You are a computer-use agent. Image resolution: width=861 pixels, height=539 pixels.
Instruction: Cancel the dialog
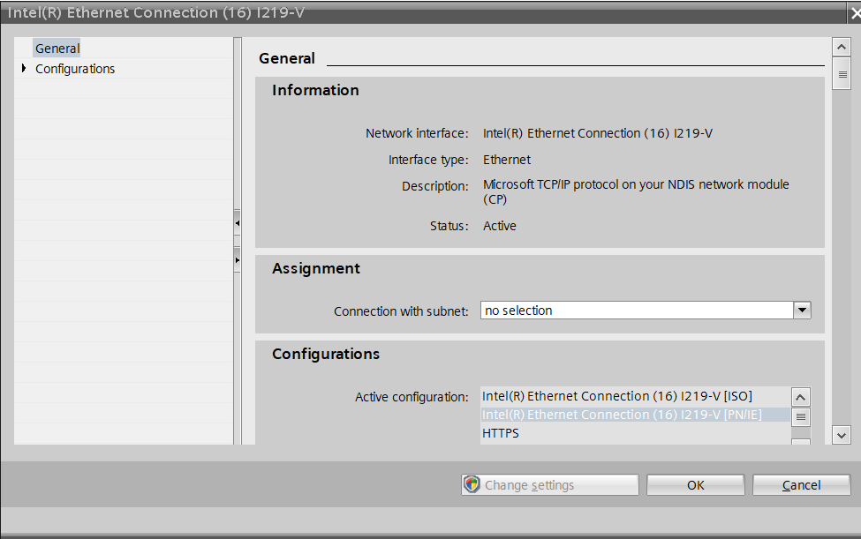tap(801, 485)
